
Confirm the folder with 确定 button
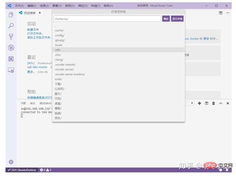click(166, 19)
